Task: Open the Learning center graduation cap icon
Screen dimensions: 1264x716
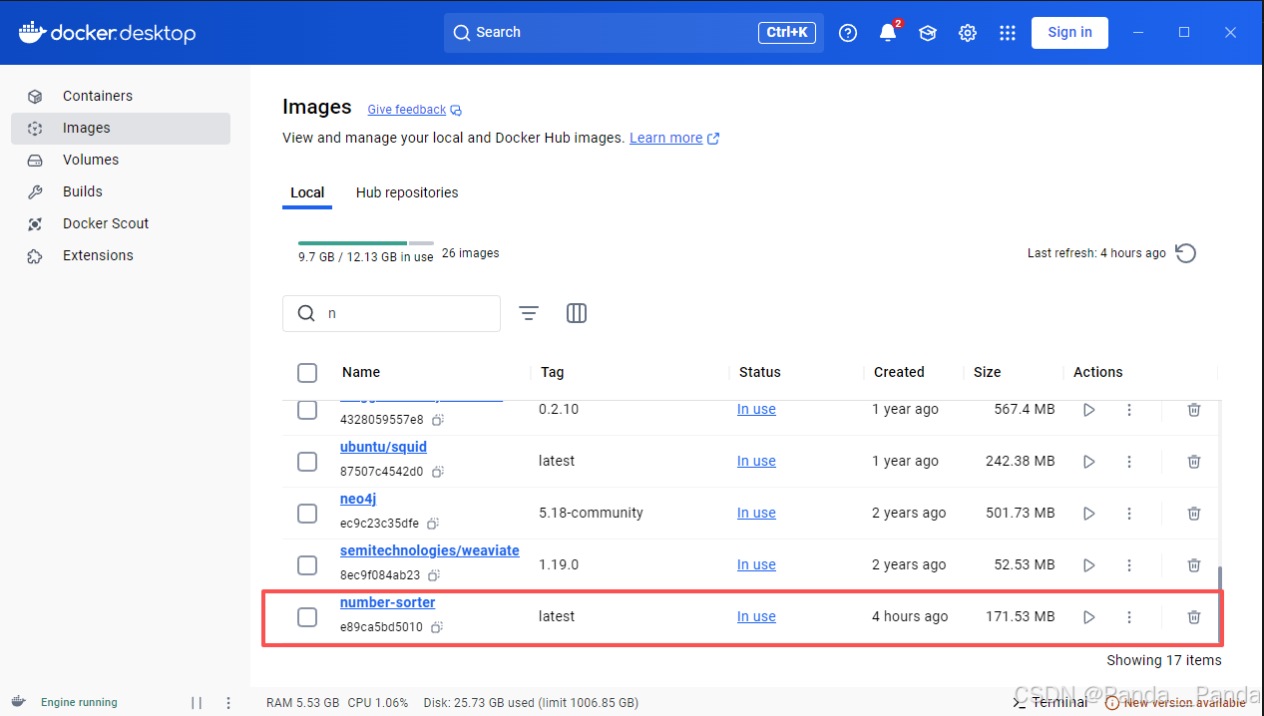Action: pyautogui.click(x=928, y=33)
